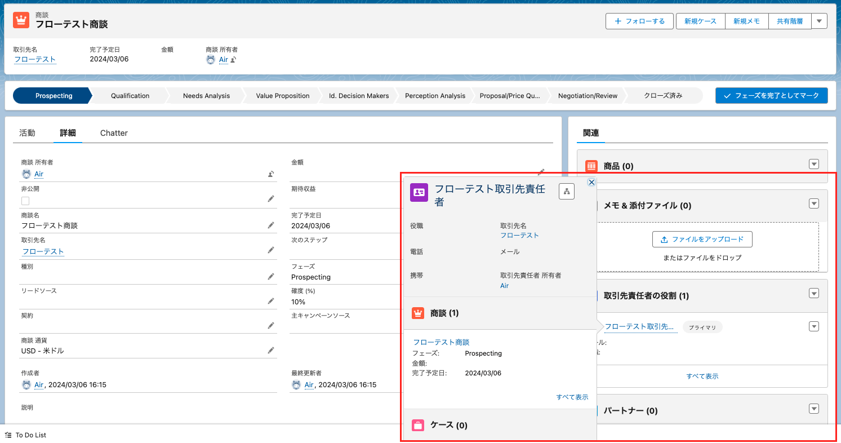Select Negotiation/Review stage in path
The height and width of the screenshot is (443, 841).
coord(588,96)
